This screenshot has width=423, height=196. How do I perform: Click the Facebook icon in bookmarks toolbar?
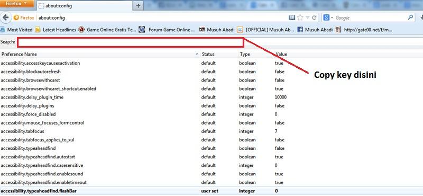point(300,30)
